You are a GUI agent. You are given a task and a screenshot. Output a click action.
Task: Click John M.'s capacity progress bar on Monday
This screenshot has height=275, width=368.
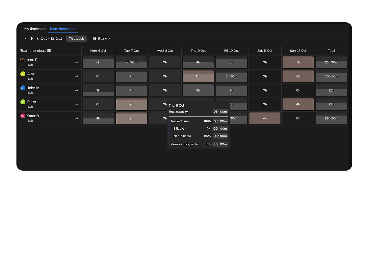point(98,94)
